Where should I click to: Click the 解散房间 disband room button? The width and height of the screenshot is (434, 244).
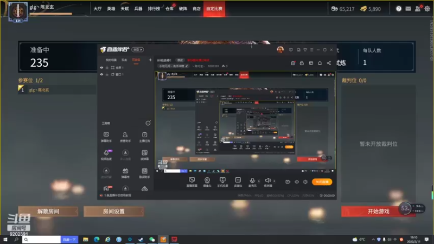[x=48, y=211]
